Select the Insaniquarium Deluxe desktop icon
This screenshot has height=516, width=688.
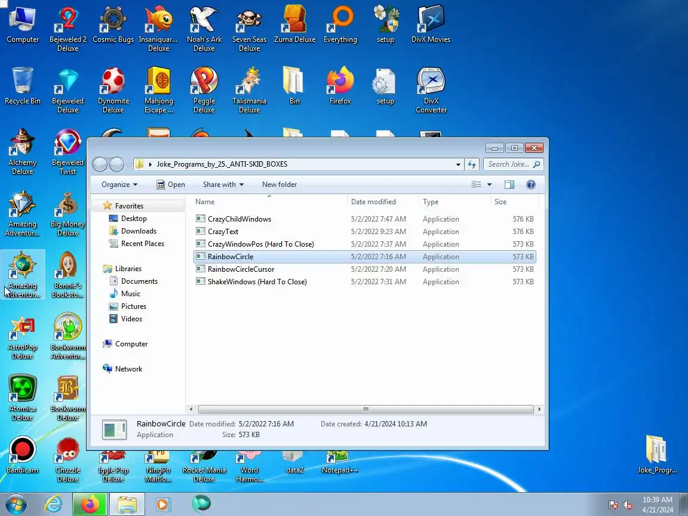158,28
